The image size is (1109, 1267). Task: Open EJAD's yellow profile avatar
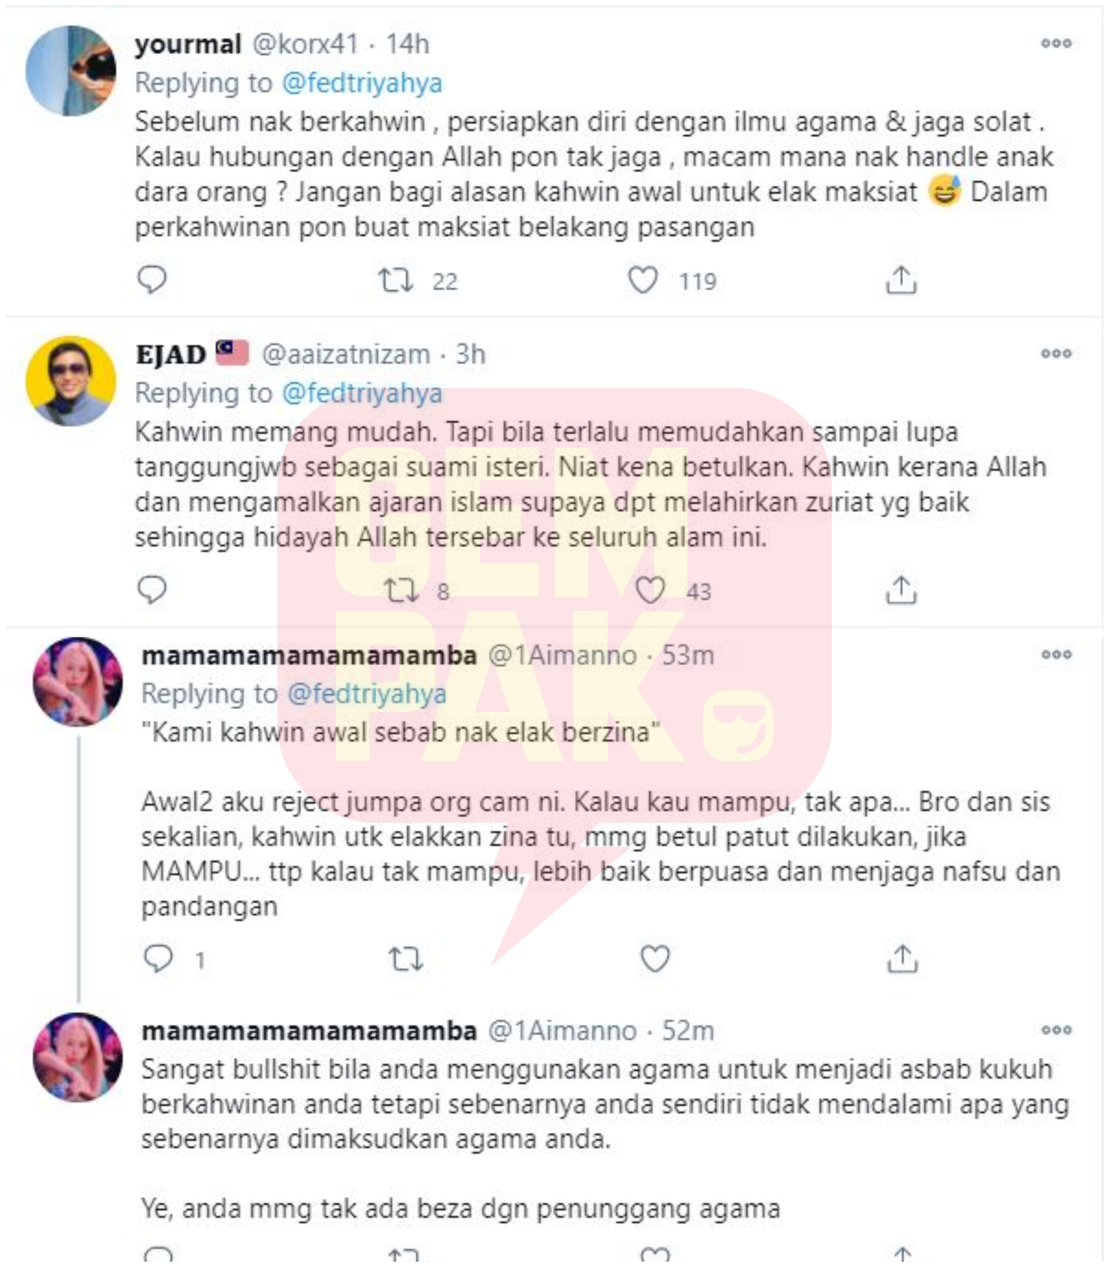(x=71, y=381)
